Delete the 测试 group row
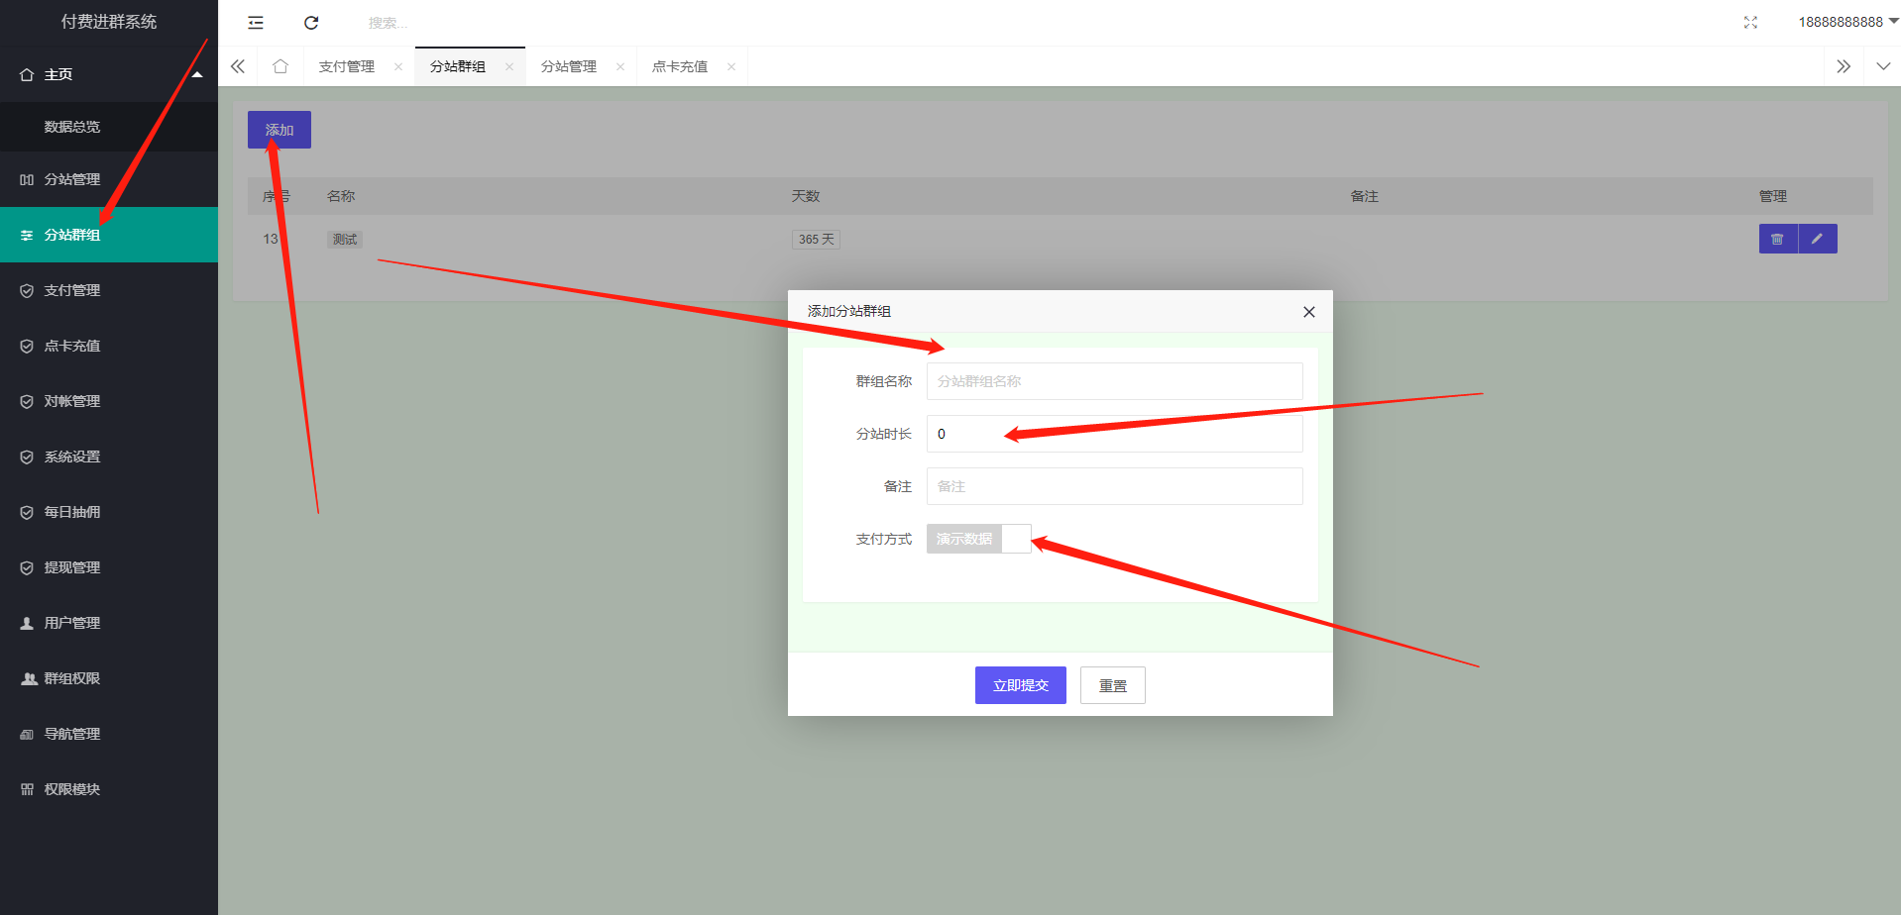Viewport: 1901px width, 915px height. [1777, 239]
